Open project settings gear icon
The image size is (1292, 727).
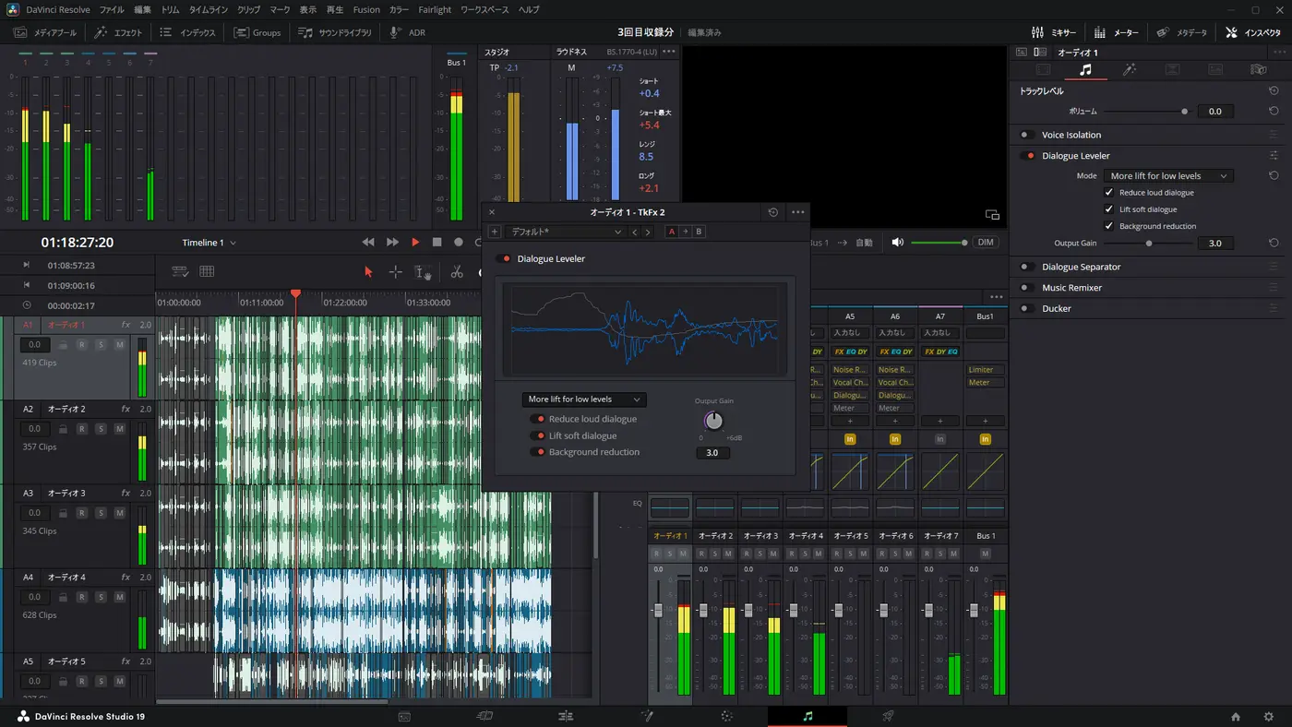[1269, 717]
